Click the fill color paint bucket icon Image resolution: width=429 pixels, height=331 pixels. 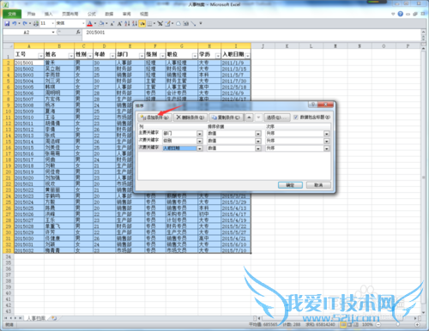click(101, 23)
